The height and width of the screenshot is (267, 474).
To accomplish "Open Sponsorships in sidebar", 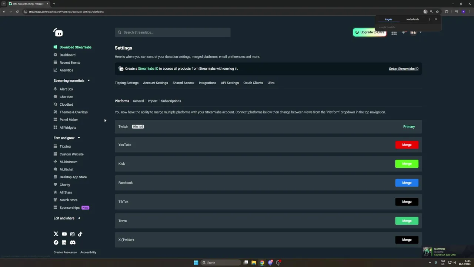I will click(71, 208).
